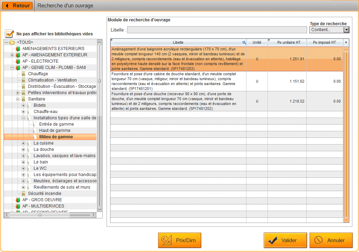Click the Retour back button

pos(17,6)
